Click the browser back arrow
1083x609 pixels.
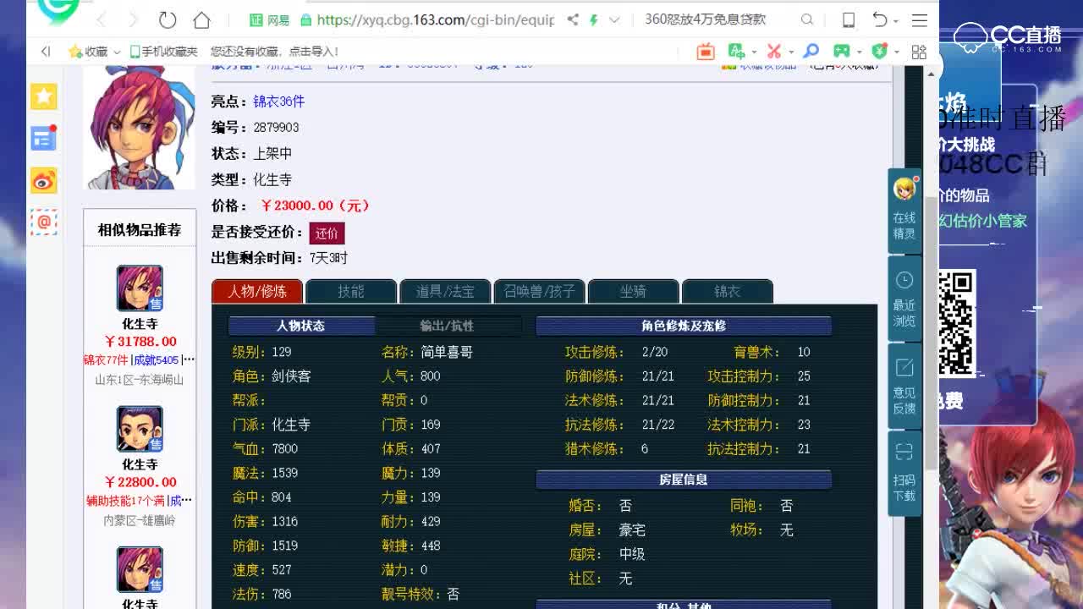pos(100,19)
